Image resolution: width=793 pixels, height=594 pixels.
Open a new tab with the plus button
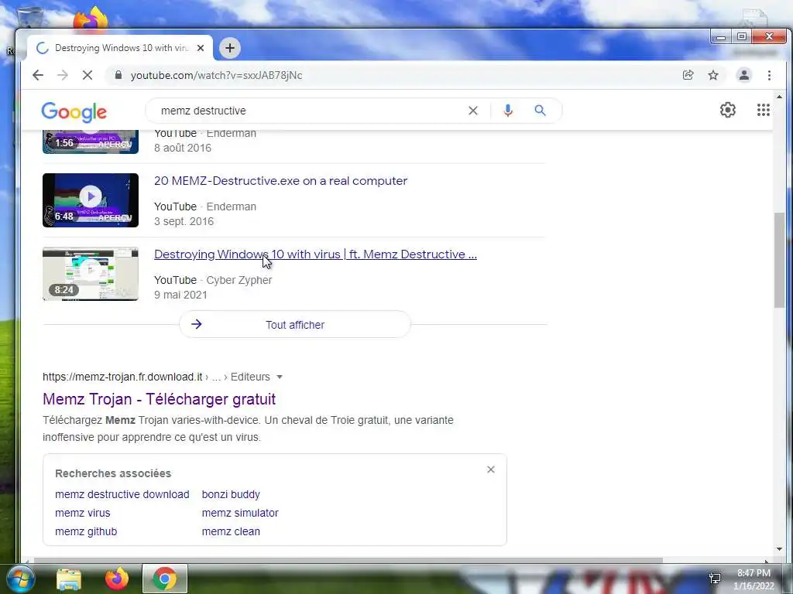coord(230,48)
